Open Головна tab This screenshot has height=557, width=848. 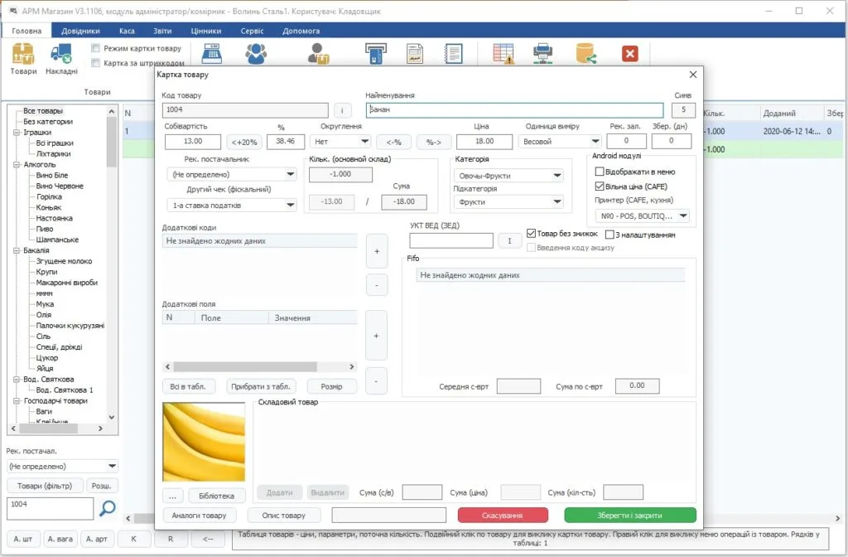tap(26, 31)
